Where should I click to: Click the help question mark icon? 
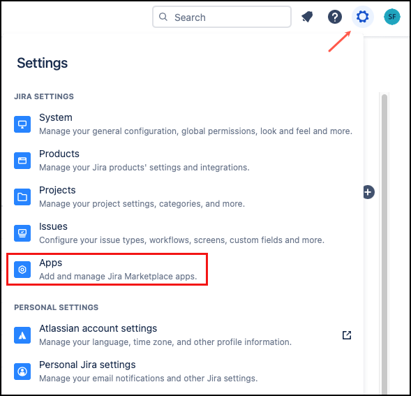[335, 17]
